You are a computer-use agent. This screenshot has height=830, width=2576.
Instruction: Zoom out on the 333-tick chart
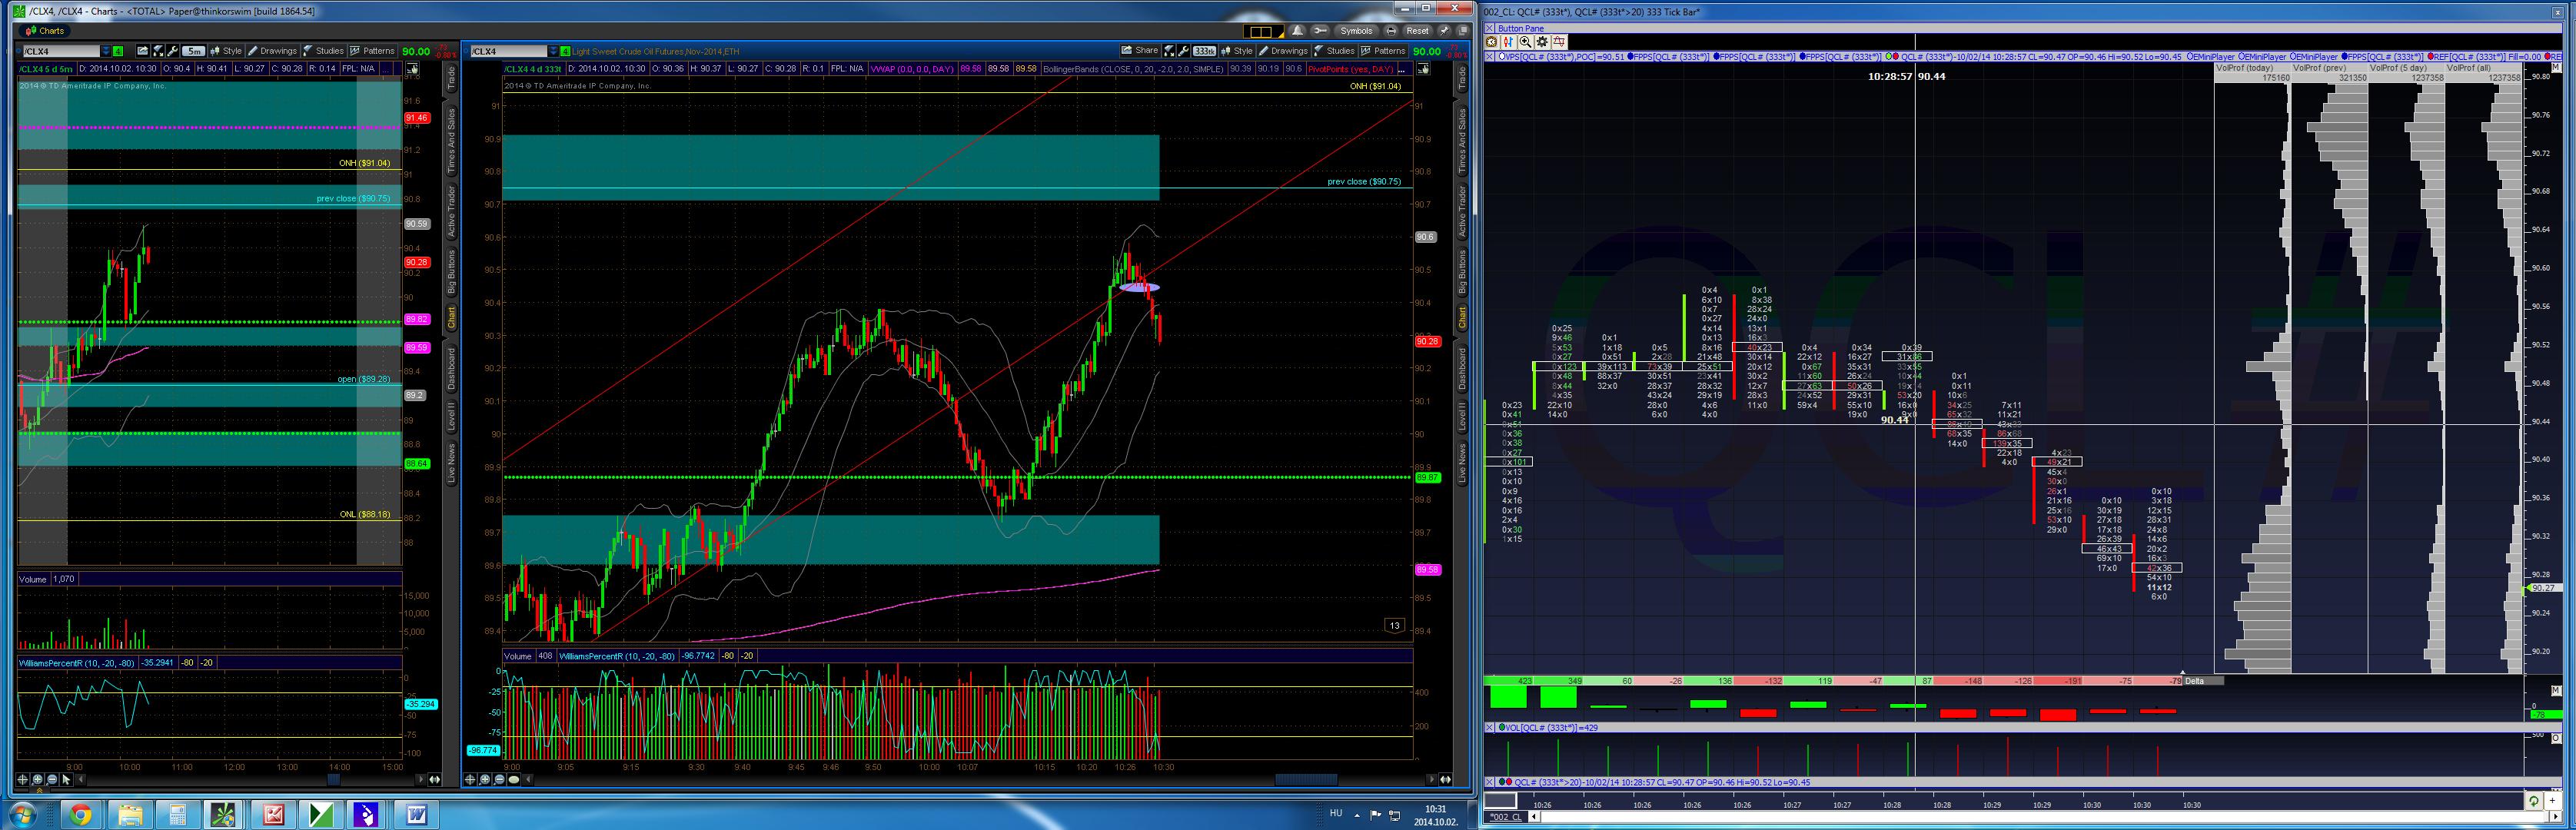tap(499, 779)
